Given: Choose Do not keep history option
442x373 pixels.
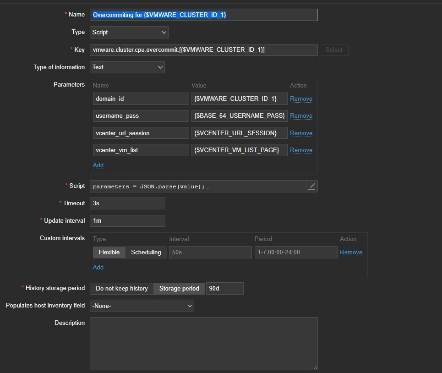Looking at the screenshot, I should pyautogui.click(x=121, y=288).
